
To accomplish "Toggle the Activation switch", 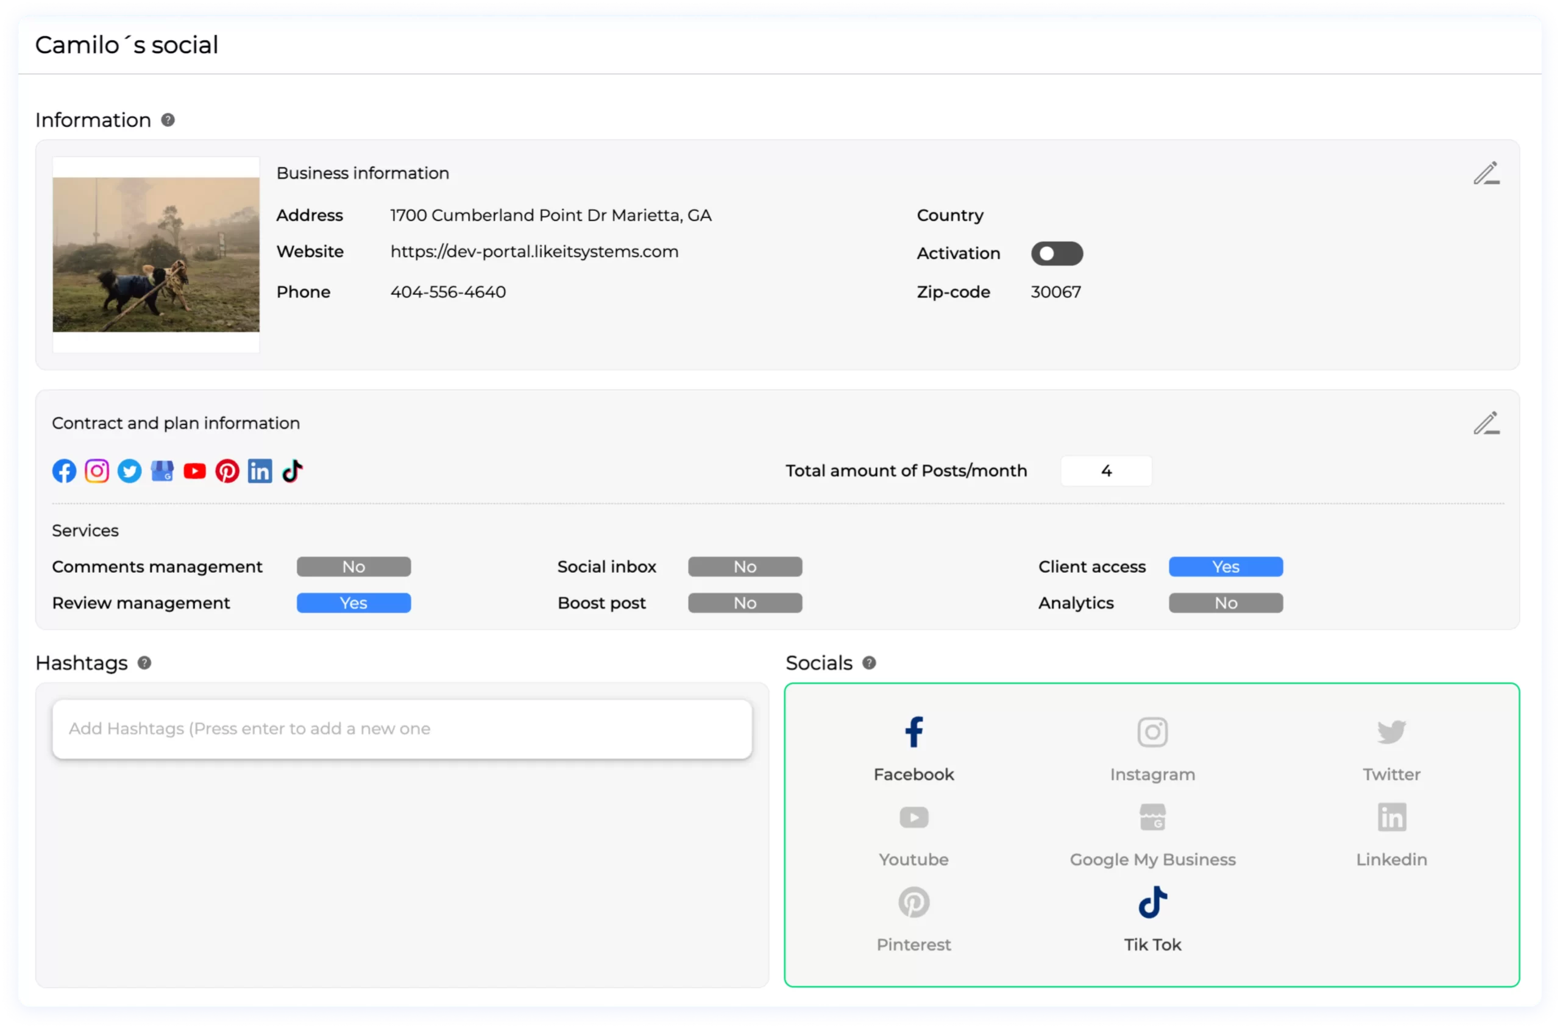I will click(x=1057, y=253).
